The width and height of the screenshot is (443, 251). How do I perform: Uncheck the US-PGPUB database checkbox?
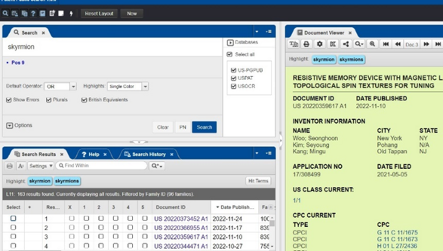pos(234,70)
